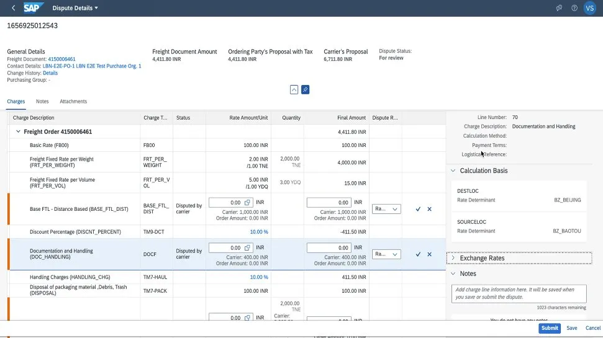Open the Dispute Details title dropdown
603x338 pixels.
[96, 8]
